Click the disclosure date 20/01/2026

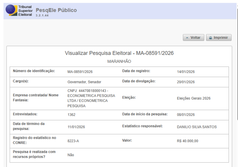(186, 82)
